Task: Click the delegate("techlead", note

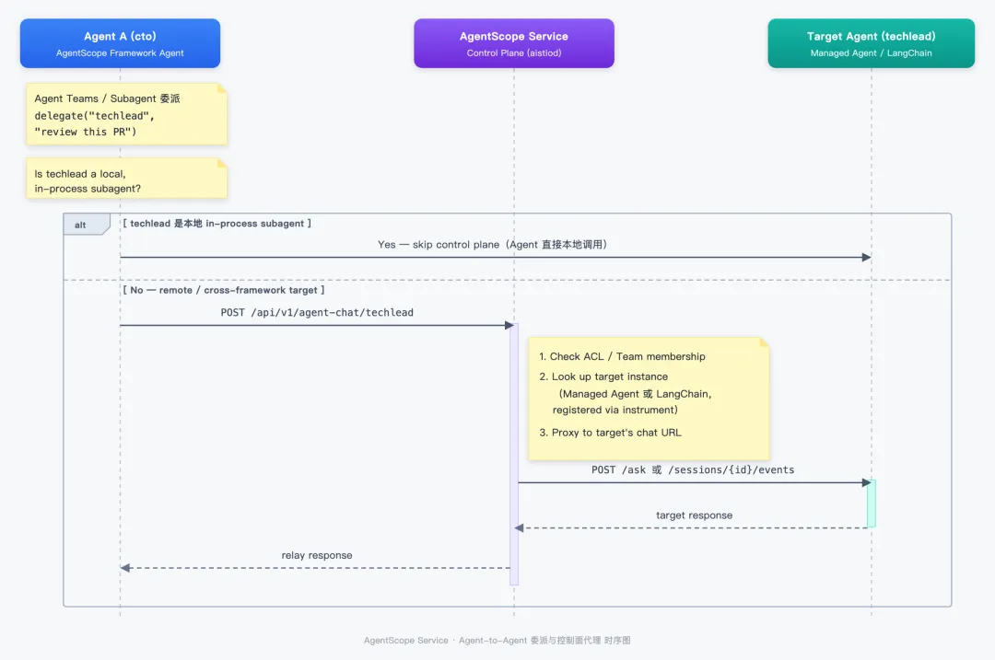Action: 127,114
